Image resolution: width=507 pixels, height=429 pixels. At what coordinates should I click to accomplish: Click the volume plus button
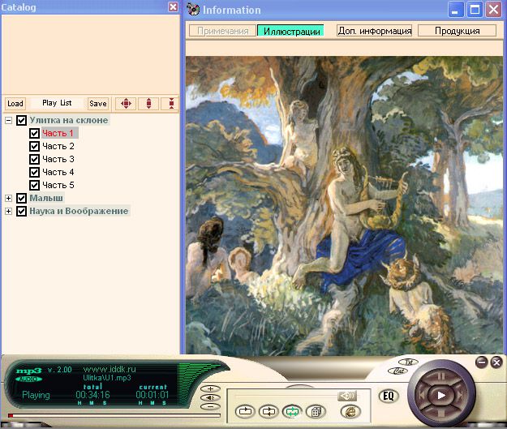[208, 389]
